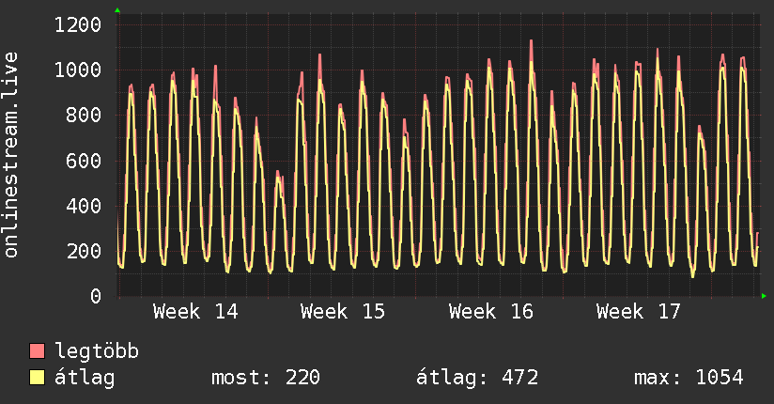Screen dimensions: 774x404
Task: Click the Week 17 axis label
Action: pyautogui.click(x=639, y=312)
